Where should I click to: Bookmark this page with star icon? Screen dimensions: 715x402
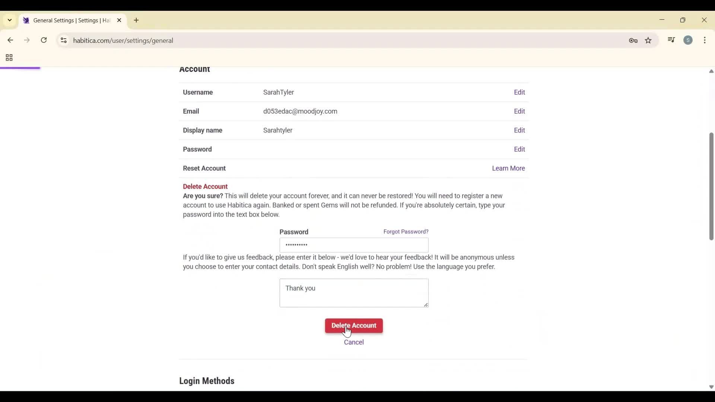648,41
